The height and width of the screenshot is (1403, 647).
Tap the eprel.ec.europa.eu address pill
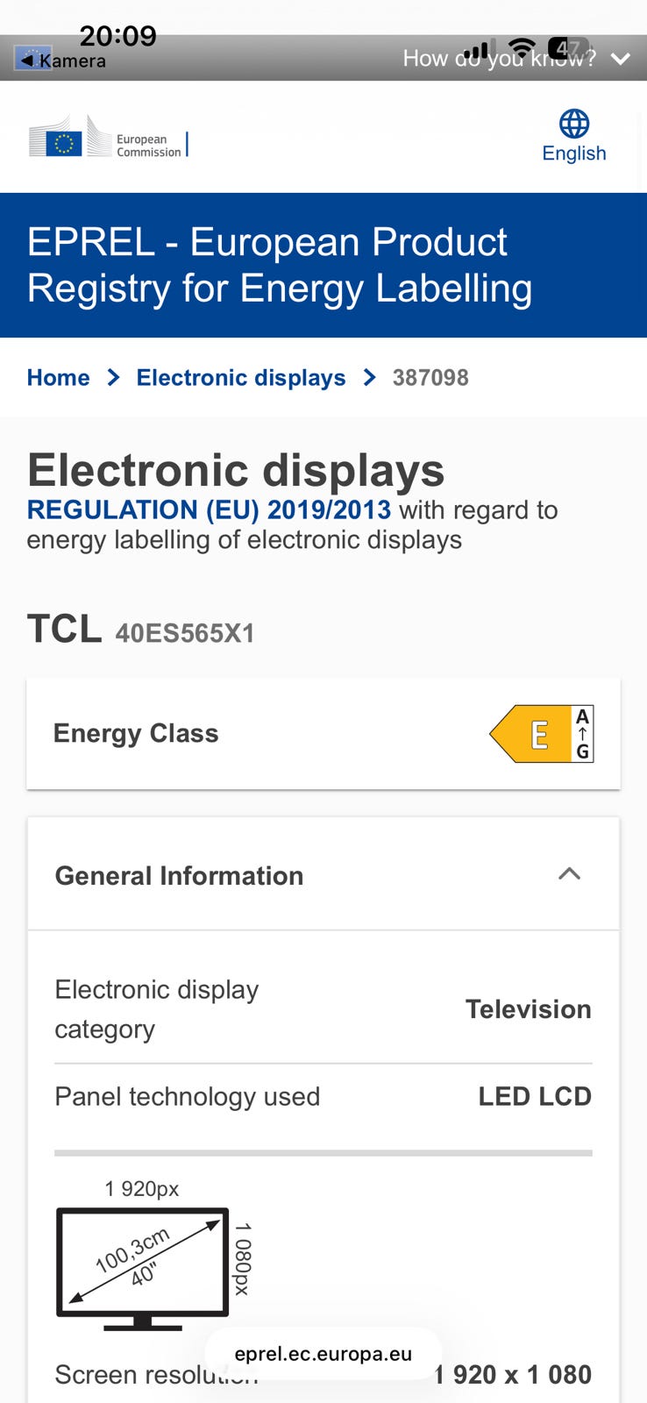tap(323, 1353)
